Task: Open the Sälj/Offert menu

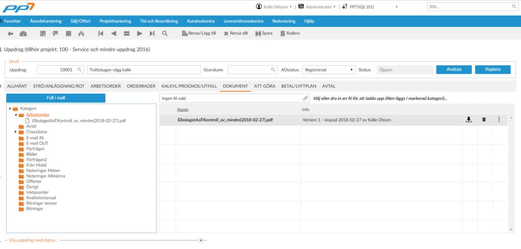Action: (80, 21)
